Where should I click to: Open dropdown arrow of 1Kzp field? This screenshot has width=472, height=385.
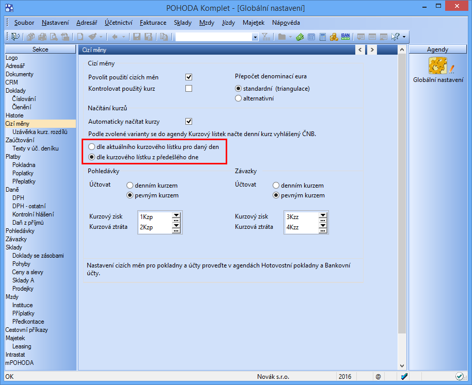coord(176,215)
